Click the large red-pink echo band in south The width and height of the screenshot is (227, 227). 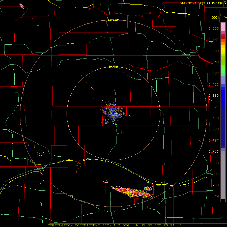coord(133,192)
